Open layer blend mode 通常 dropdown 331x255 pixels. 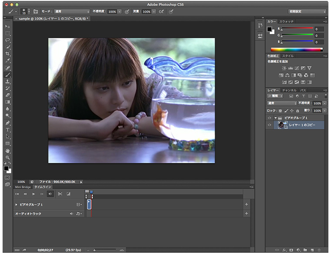(282, 103)
